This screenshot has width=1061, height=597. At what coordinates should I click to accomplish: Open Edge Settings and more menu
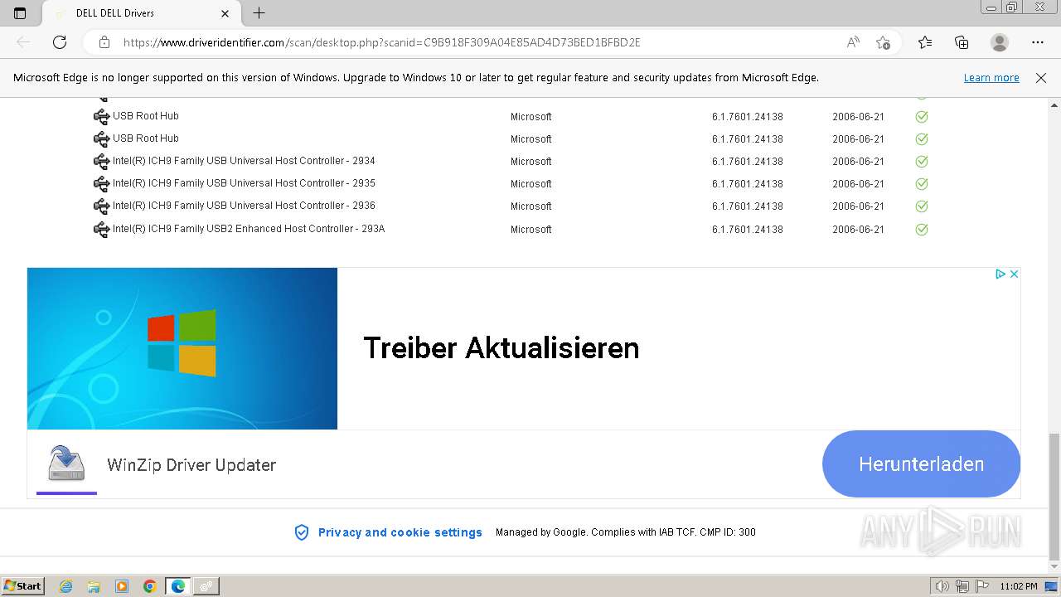1038,42
